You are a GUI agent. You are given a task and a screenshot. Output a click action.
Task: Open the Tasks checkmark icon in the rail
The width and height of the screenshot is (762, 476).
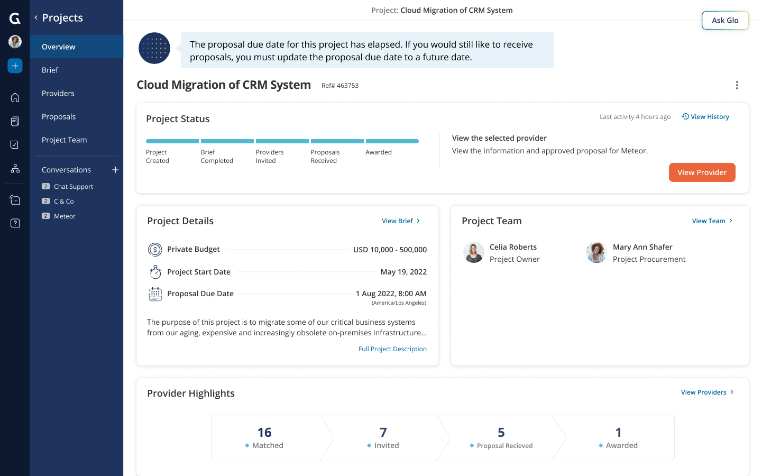(15, 144)
